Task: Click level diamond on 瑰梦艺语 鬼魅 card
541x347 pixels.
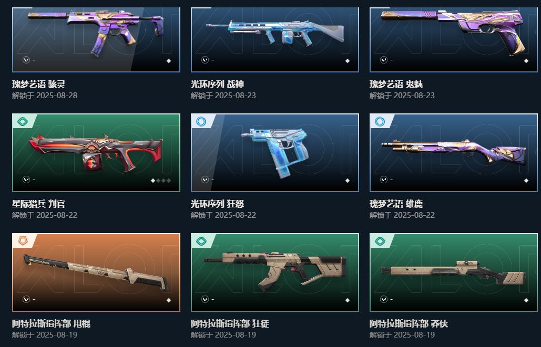Action: [x=526, y=61]
